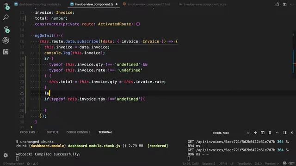
Task: Open the Debug view in activity bar
Action: (6, 40)
